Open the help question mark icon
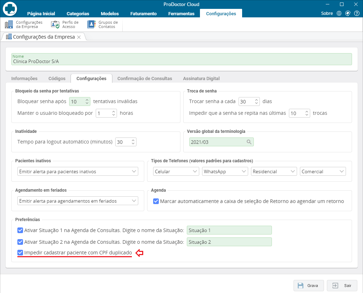This screenshot has width=363, height=293. pyautogui.click(x=357, y=13)
